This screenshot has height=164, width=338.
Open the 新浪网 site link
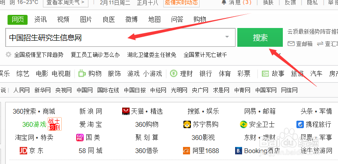coord(91,112)
